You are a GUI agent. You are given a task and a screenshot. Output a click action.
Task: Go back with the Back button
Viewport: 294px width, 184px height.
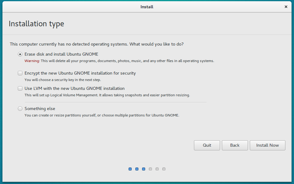pos(235,145)
